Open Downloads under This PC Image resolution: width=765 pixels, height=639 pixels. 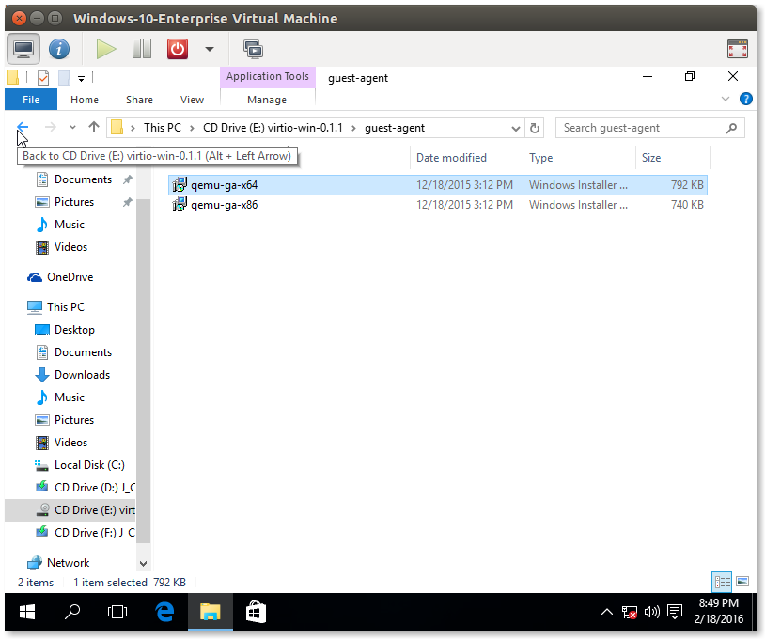[82, 375]
